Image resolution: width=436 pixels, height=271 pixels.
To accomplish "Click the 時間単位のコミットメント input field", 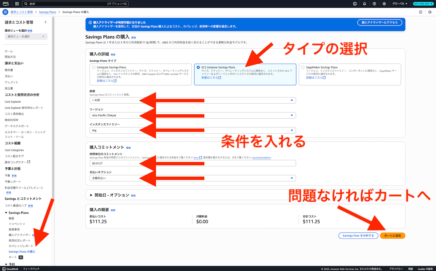I will click(x=193, y=163).
